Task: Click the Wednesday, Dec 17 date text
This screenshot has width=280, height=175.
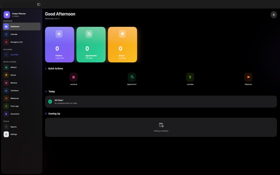Action: click(x=52, y=19)
